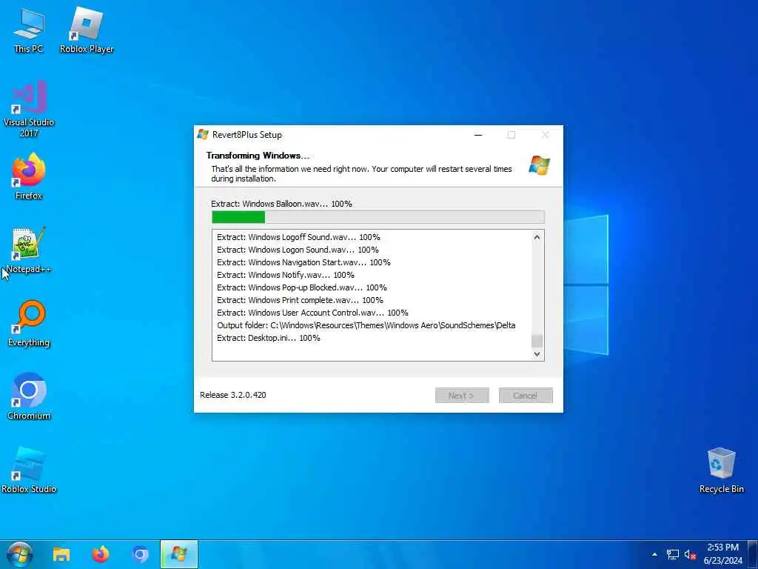
Task: Click the Show desktop strip
Action: pyautogui.click(x=753, y=554)
